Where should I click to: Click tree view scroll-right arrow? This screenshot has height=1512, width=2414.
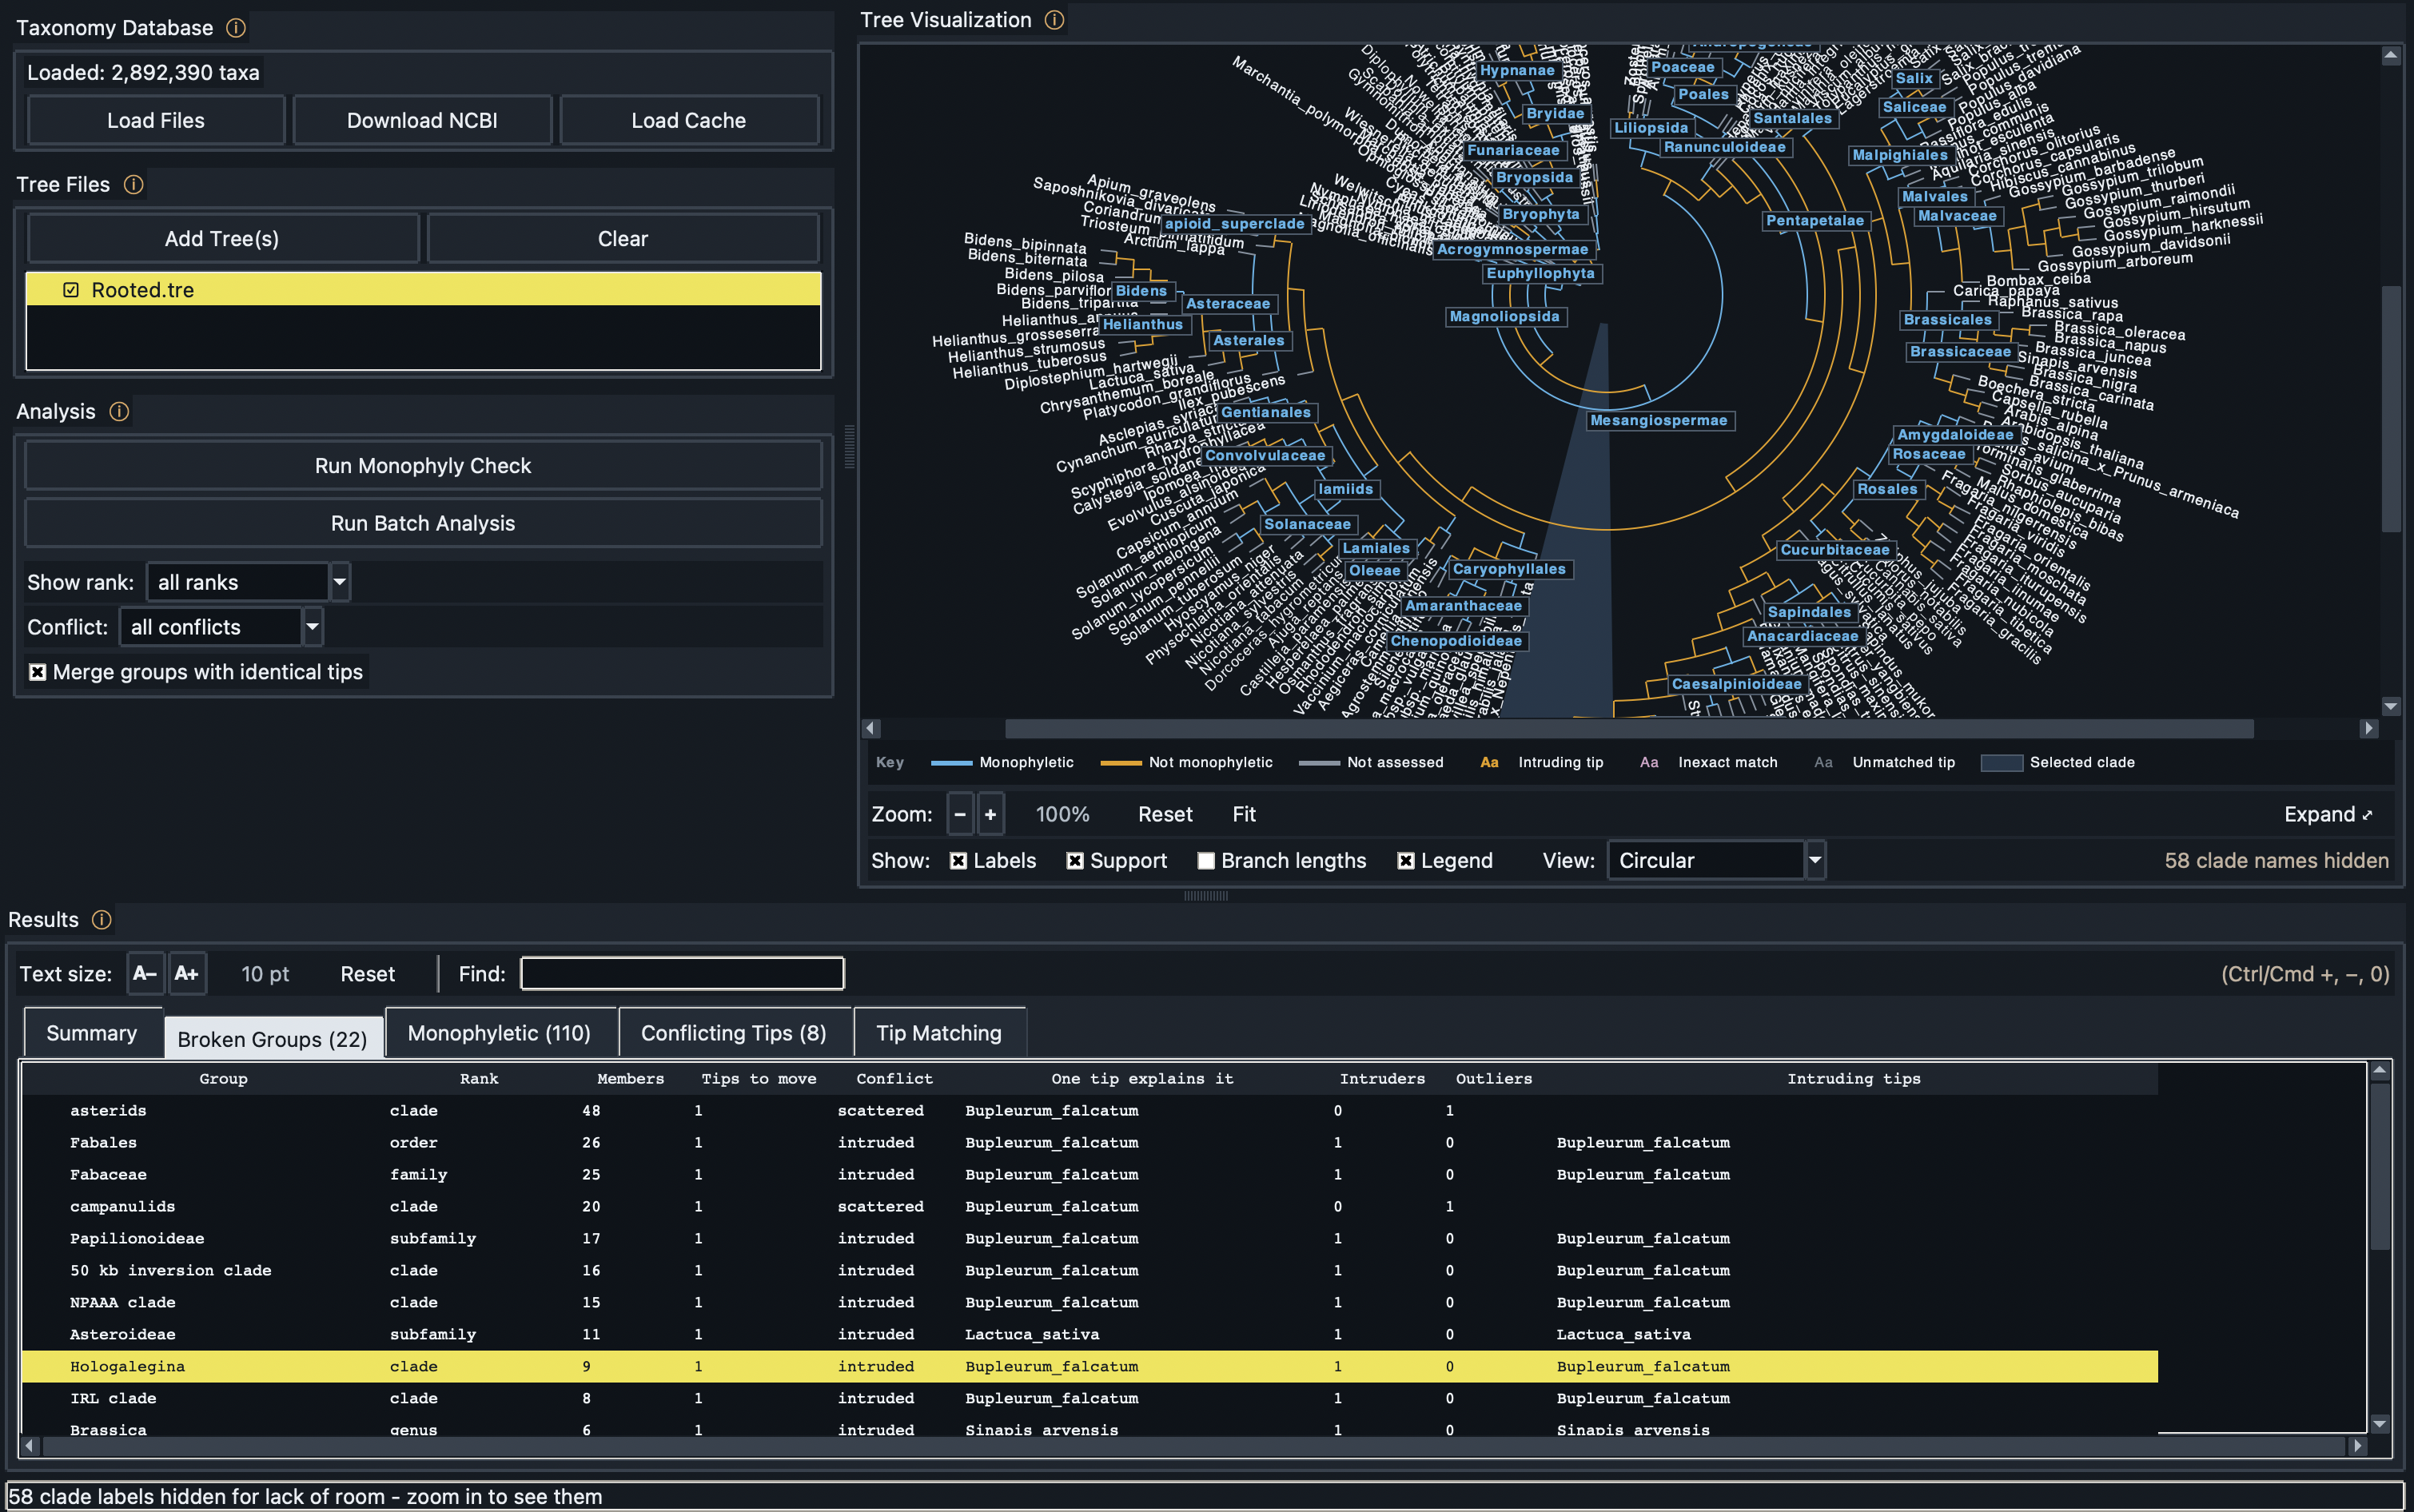pyautogui.click(x=2368, y=729)
